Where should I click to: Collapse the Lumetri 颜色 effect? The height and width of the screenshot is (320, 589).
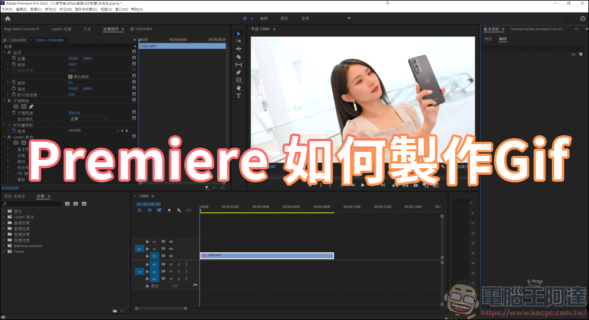click(x=5, y=137)
